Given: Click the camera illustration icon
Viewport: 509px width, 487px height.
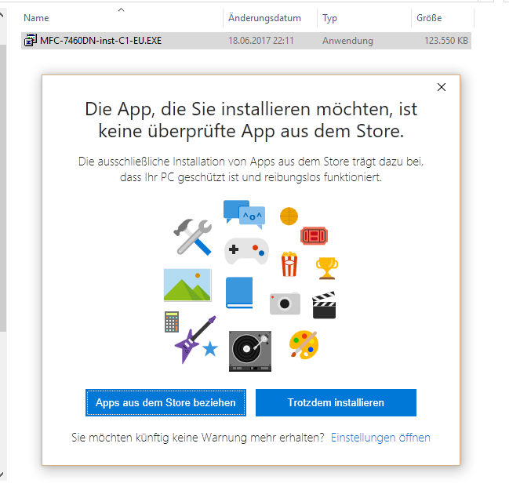Looking at the screenshot, I should click(x=285, y=303).
